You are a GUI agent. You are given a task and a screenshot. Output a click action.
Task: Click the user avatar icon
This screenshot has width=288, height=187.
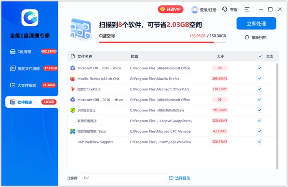pos(195,10)
